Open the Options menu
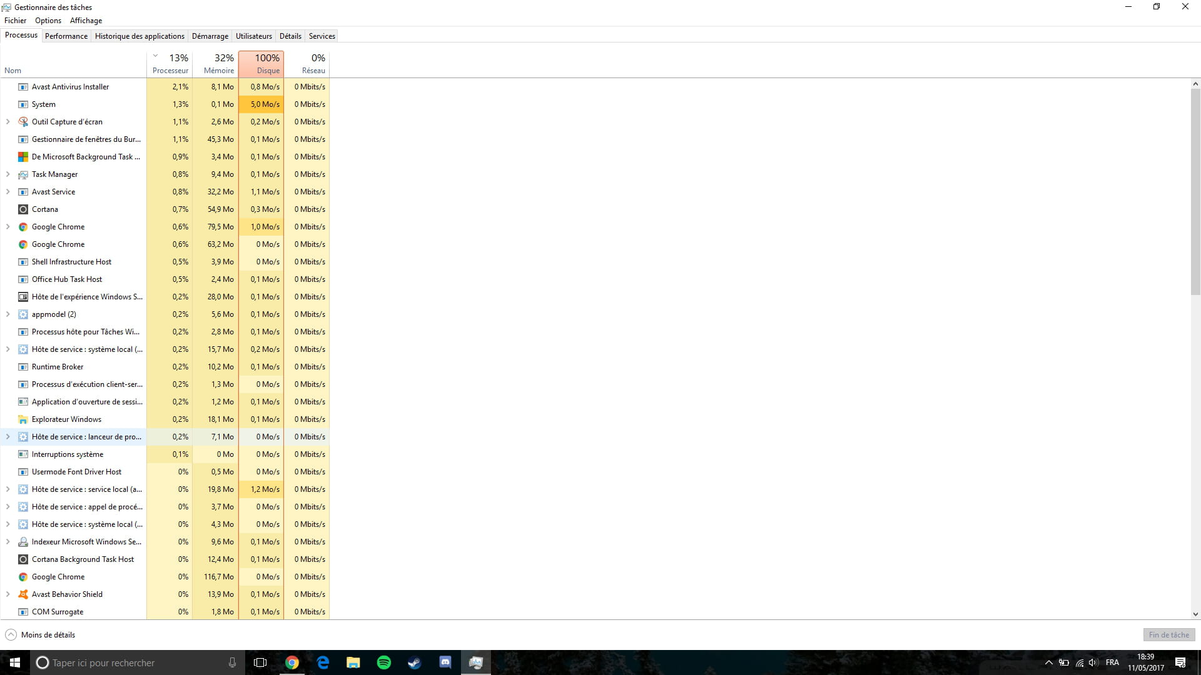Viewport: 1201px width, 675px height. 48,21
